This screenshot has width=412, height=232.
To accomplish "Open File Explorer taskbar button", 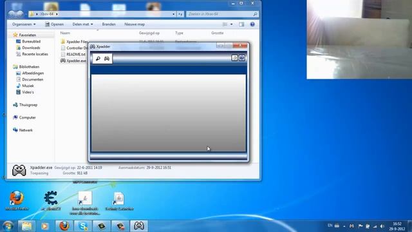I will click(x=26, y=226).
